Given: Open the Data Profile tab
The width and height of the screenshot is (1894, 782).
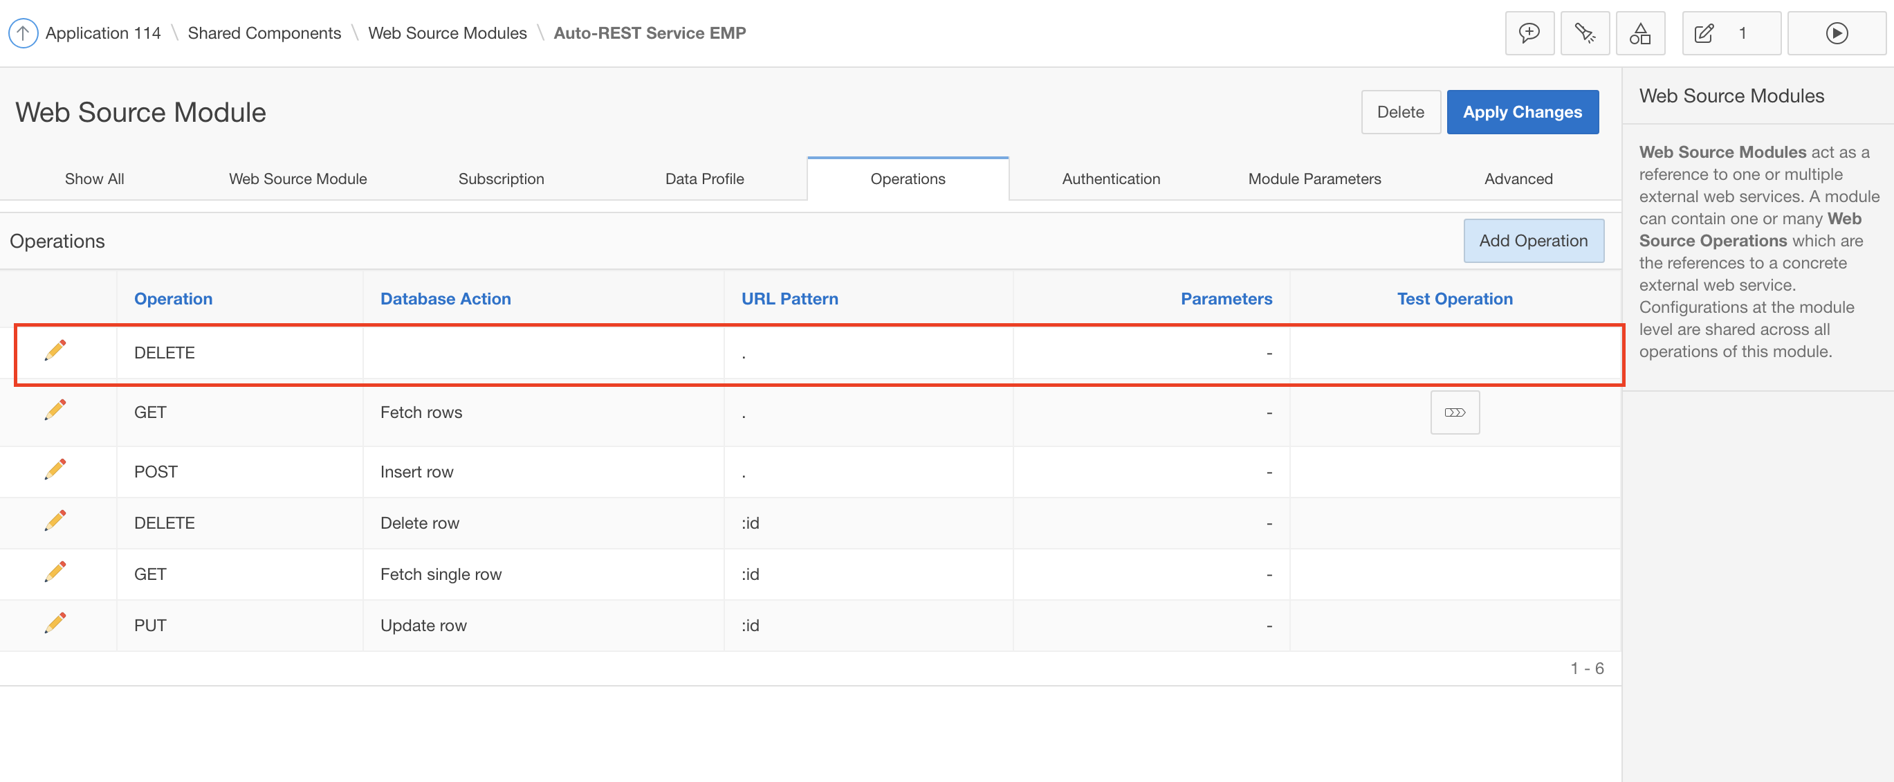Looking at the screenshot, I should [704, 179].
